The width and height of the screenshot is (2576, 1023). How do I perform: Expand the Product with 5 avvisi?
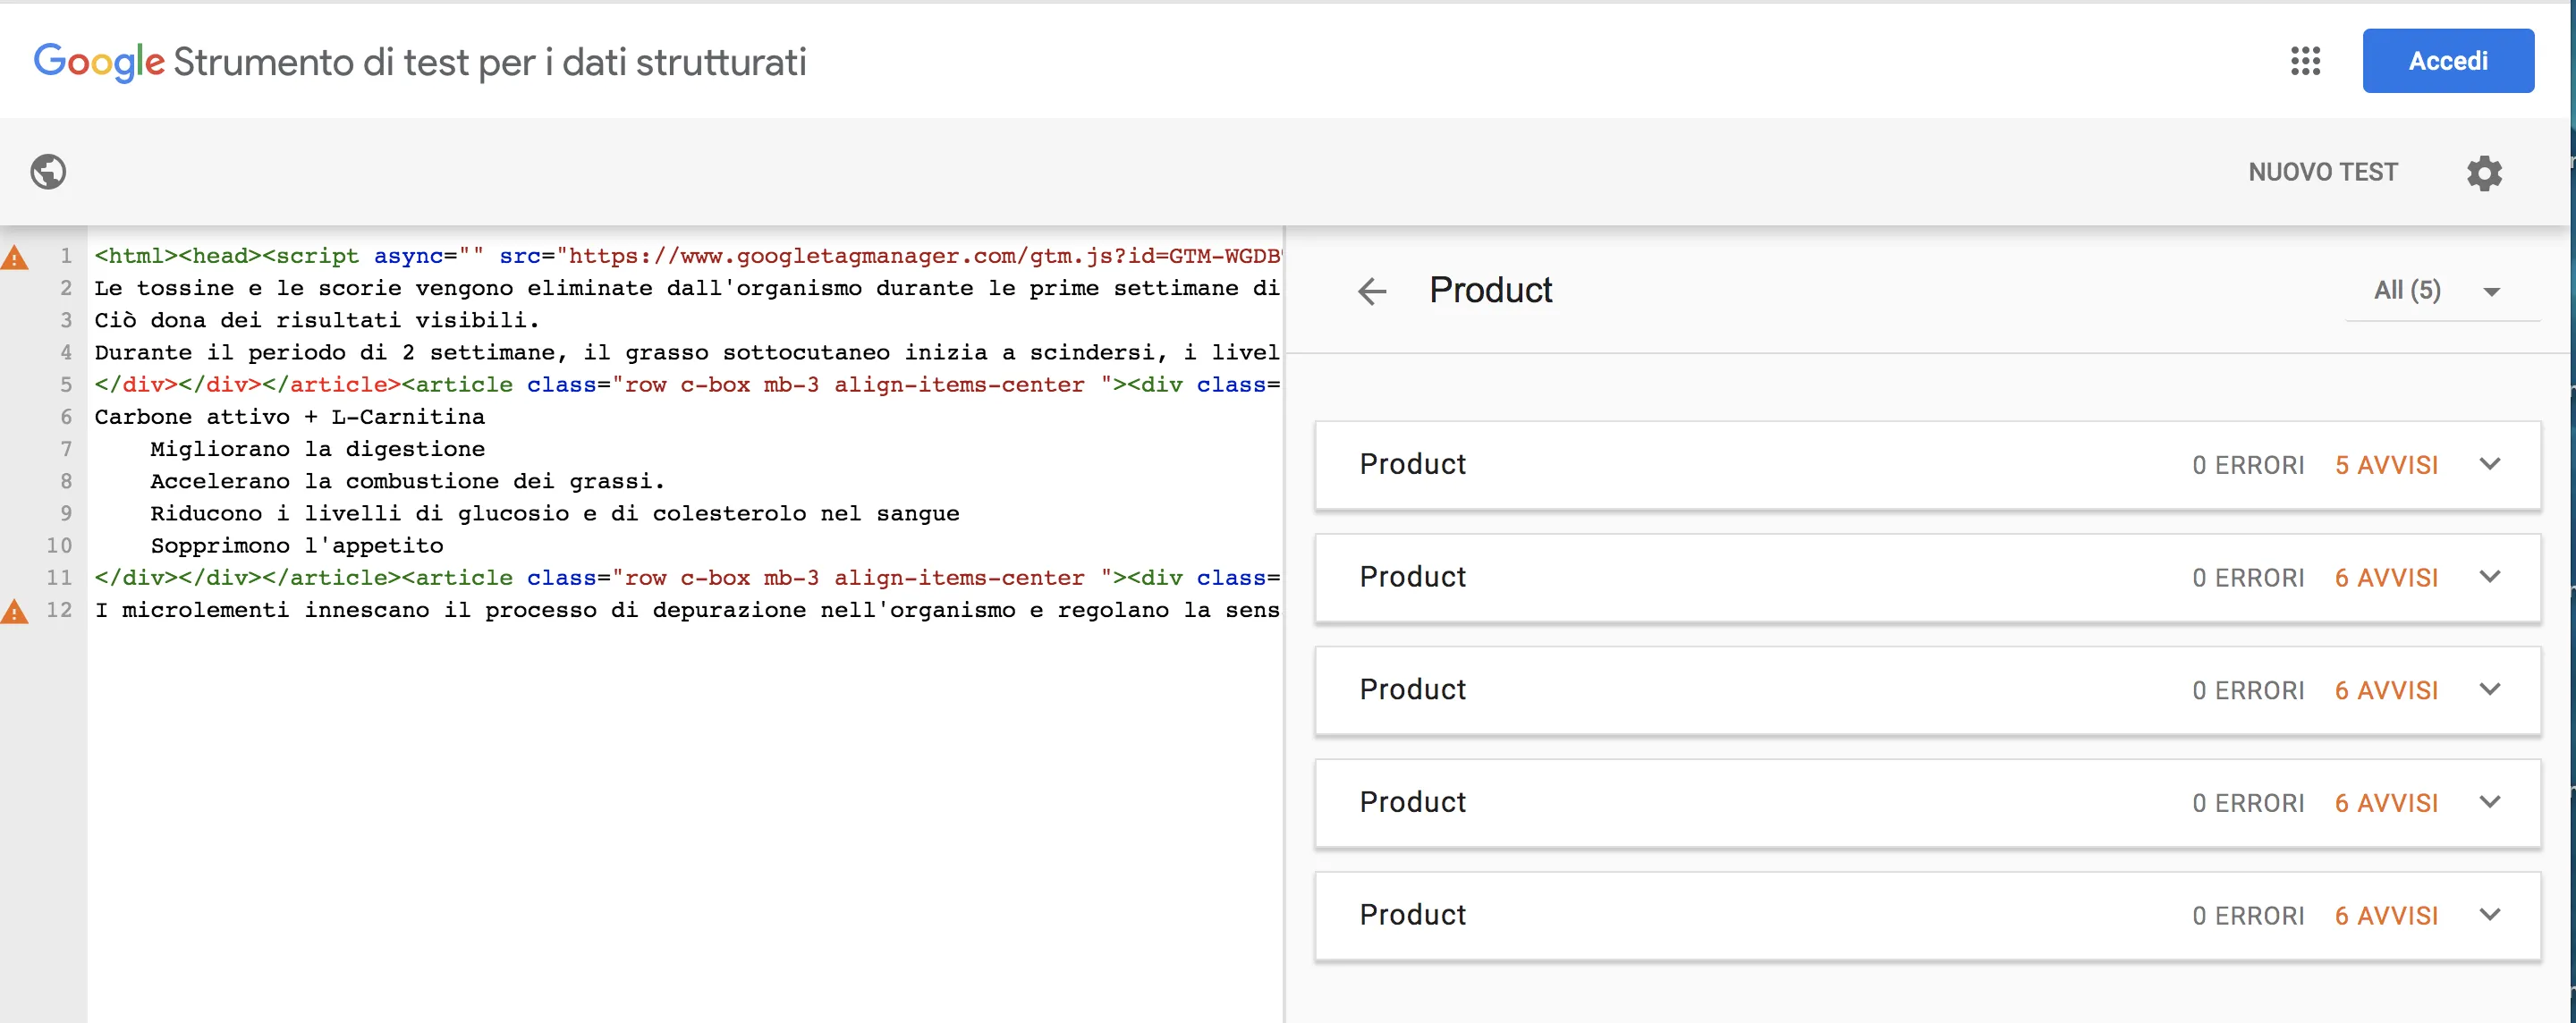click(2489, 464)
